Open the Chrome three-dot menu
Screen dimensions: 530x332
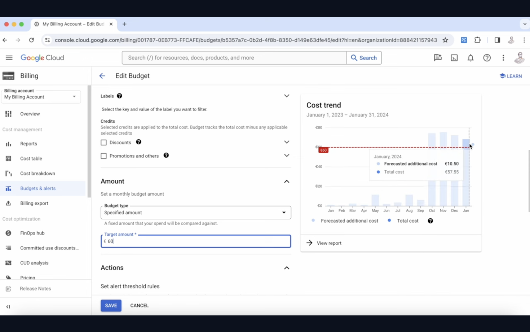pyautogui.click(x=524, y=40)
